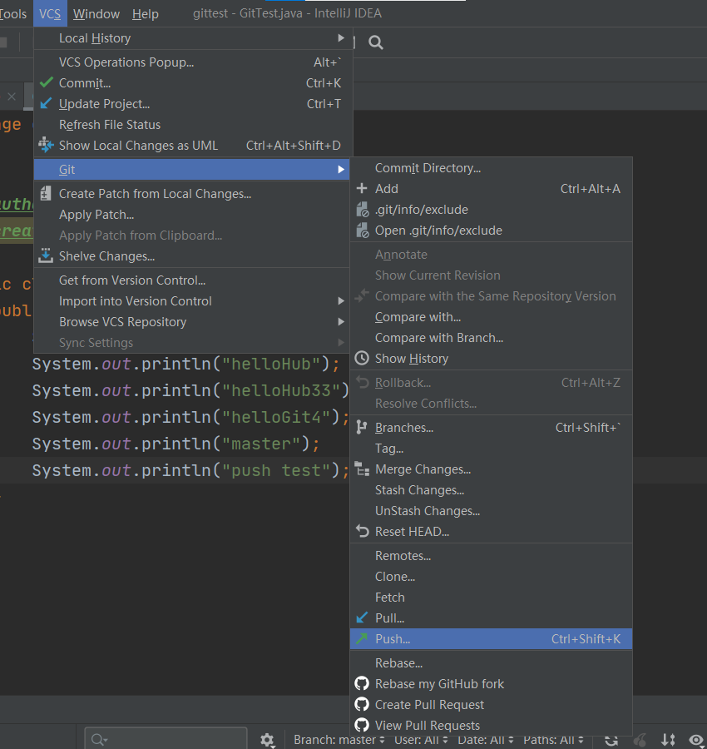Image resolution: width=707 pixels, height=749 pixels.
Task: Open Remotes from the Git submenu
Action: coord(492,556)
